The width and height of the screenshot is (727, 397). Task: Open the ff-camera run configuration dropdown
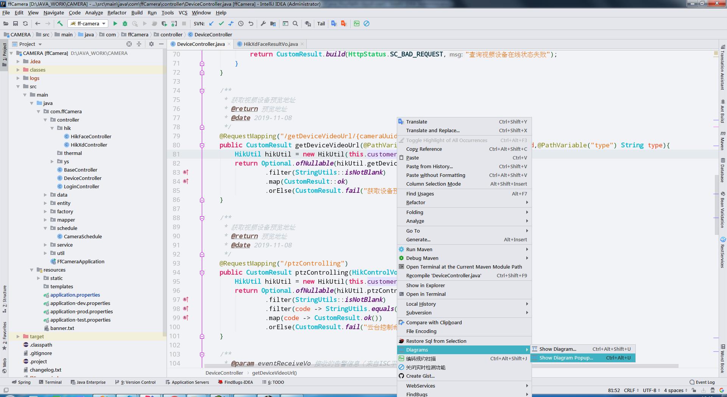88,23
